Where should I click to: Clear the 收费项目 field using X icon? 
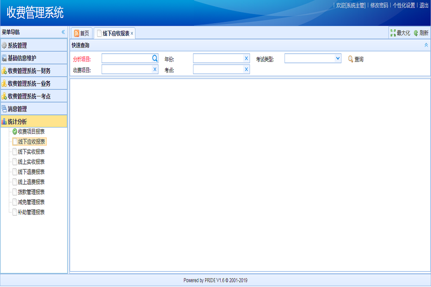click(x=155, y=69)
